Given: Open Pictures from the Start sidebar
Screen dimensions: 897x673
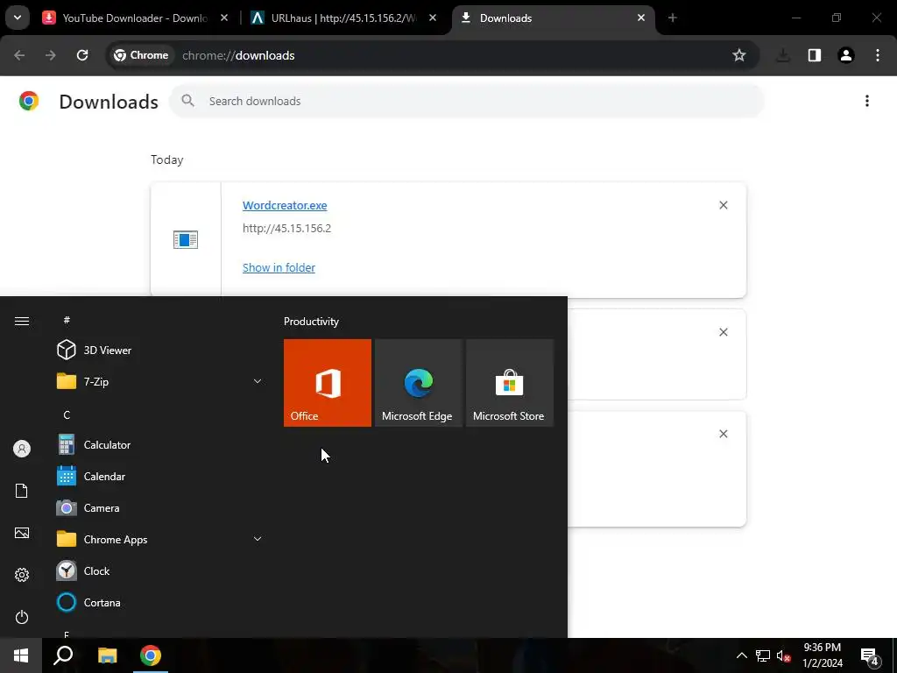Looking at the screenshot, I should (22, 533).
